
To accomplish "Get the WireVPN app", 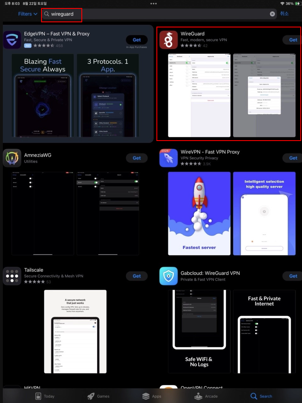I will tap(293, 158).
